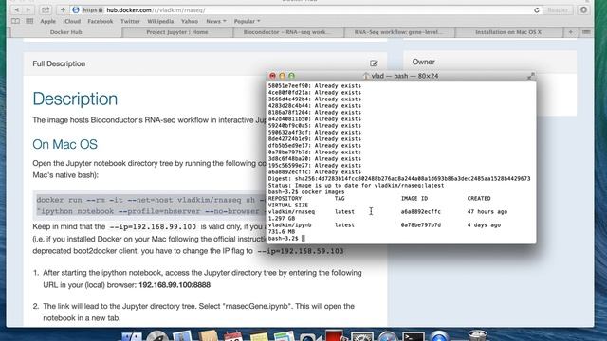Open a new tab with the tab bar plus
607x341 pixels.
(x=571, y=32)
